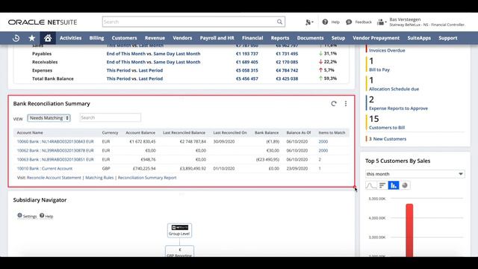Open the Billing menu
Viewport: 478px width, 269px height.
pyautogui.click(x=96, y=38)
